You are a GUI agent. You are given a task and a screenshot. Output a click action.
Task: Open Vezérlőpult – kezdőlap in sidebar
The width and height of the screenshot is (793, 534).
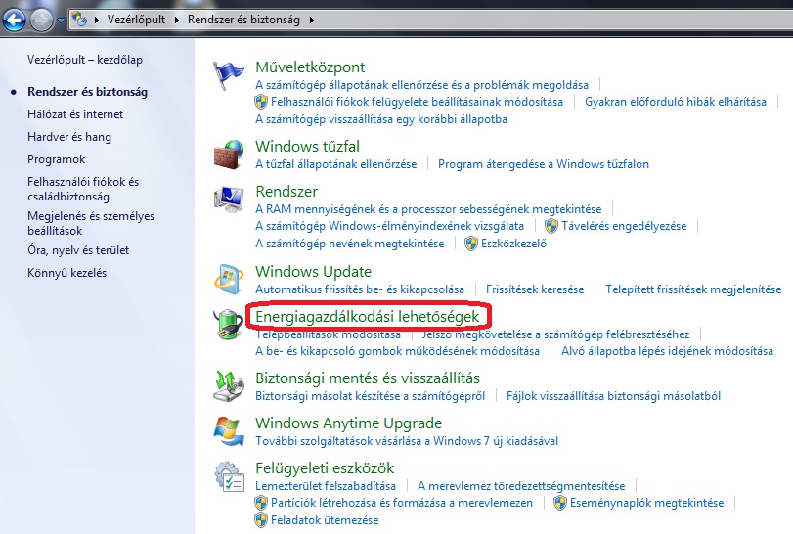(x=85, y=60)
